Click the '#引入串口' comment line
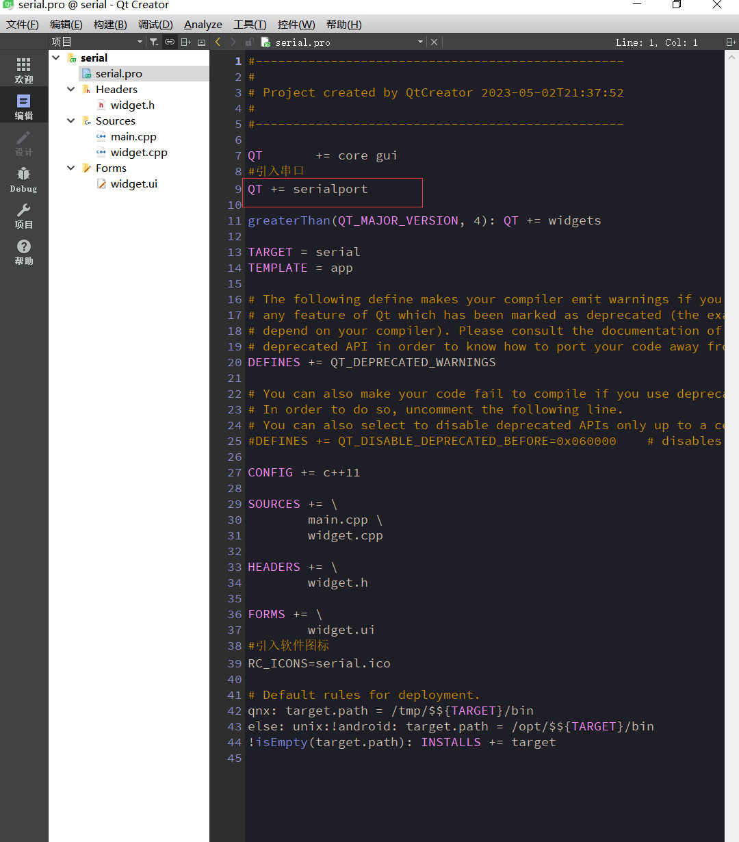739x842 pixels. coord(276,171)
